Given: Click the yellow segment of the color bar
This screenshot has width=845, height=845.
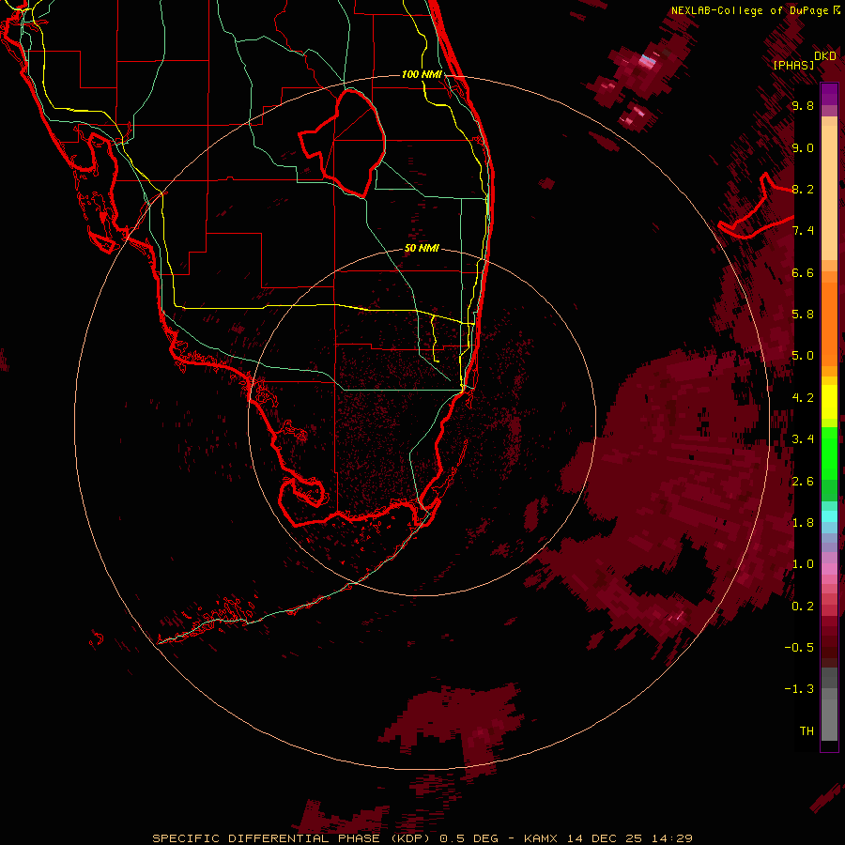Looking at the screenshot, I should click(829, 402).
